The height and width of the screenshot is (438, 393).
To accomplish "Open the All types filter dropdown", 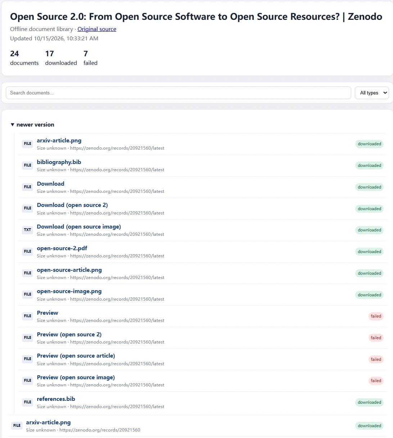I will click(x=372, y=93).
